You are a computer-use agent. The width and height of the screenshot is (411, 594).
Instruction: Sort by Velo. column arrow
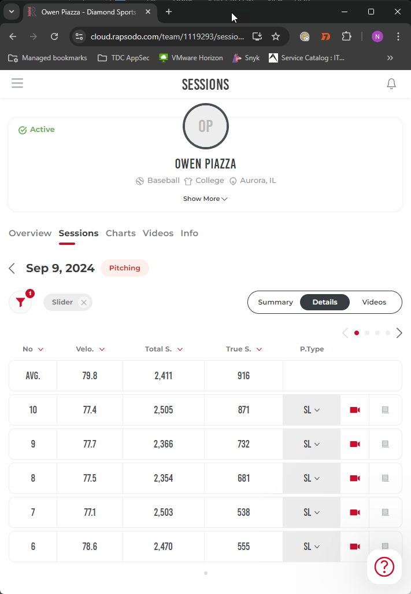click(x=102, y=349)
